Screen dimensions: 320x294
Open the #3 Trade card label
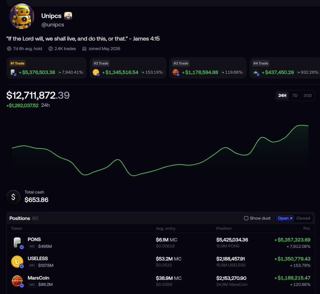[181, 63]
